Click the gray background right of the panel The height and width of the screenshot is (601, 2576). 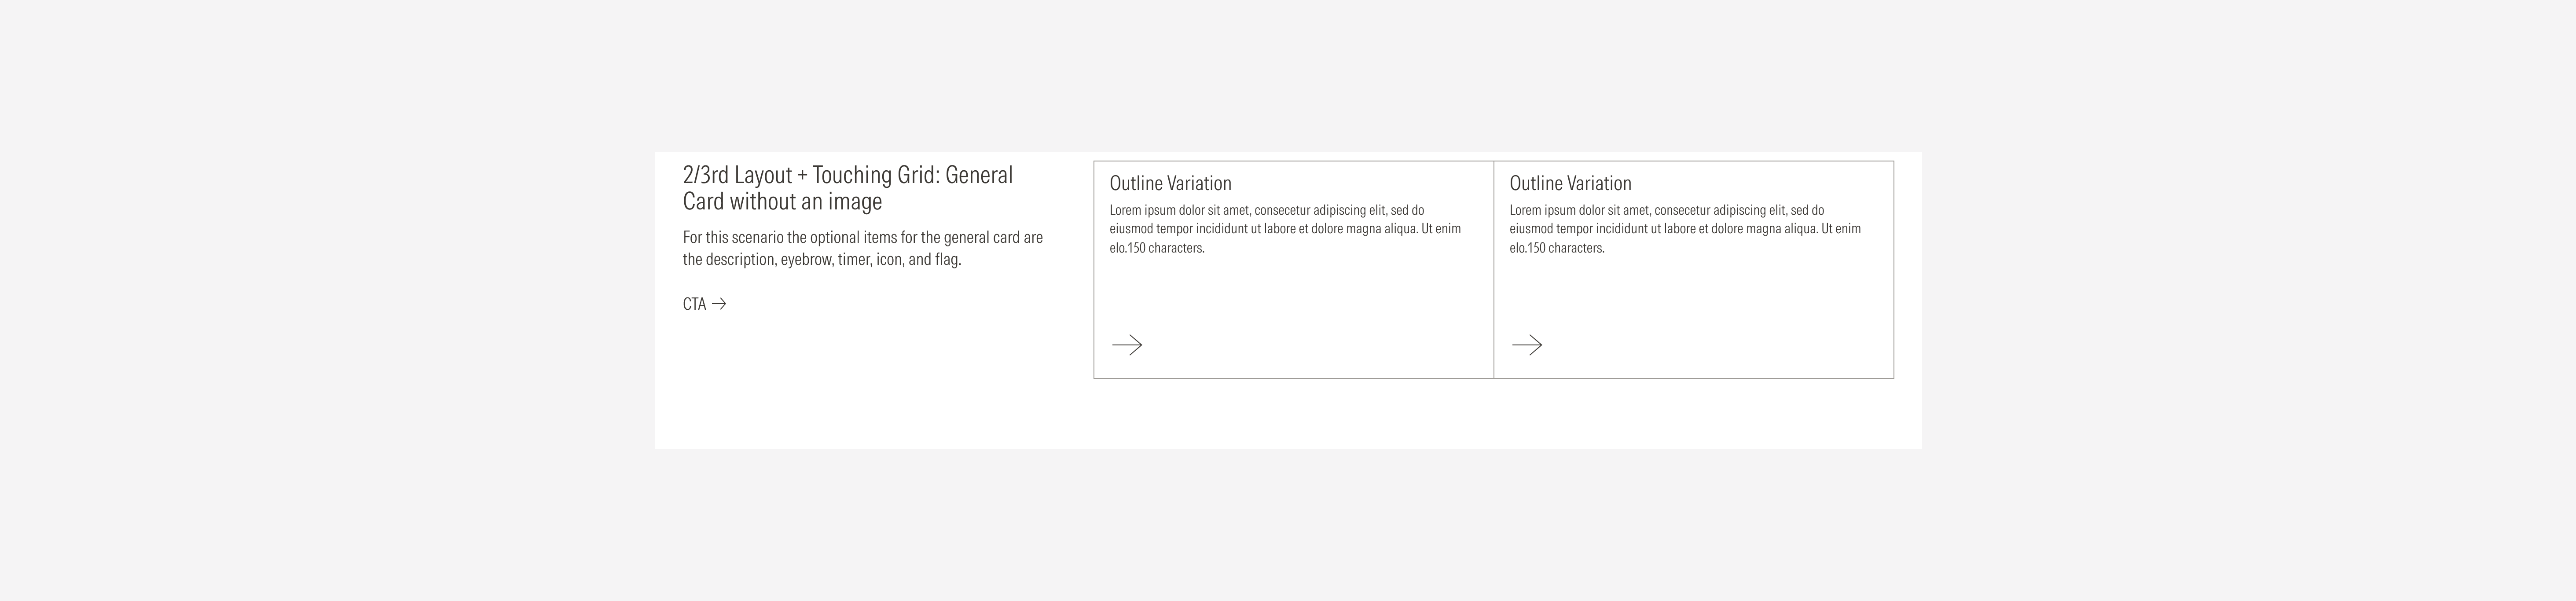tap(2250, 300)
